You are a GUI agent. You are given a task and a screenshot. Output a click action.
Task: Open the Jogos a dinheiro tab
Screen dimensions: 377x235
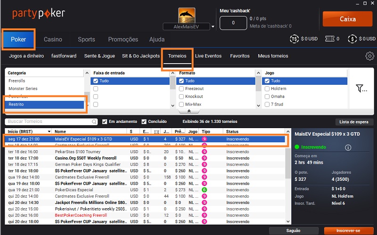(x=26, y=56)
